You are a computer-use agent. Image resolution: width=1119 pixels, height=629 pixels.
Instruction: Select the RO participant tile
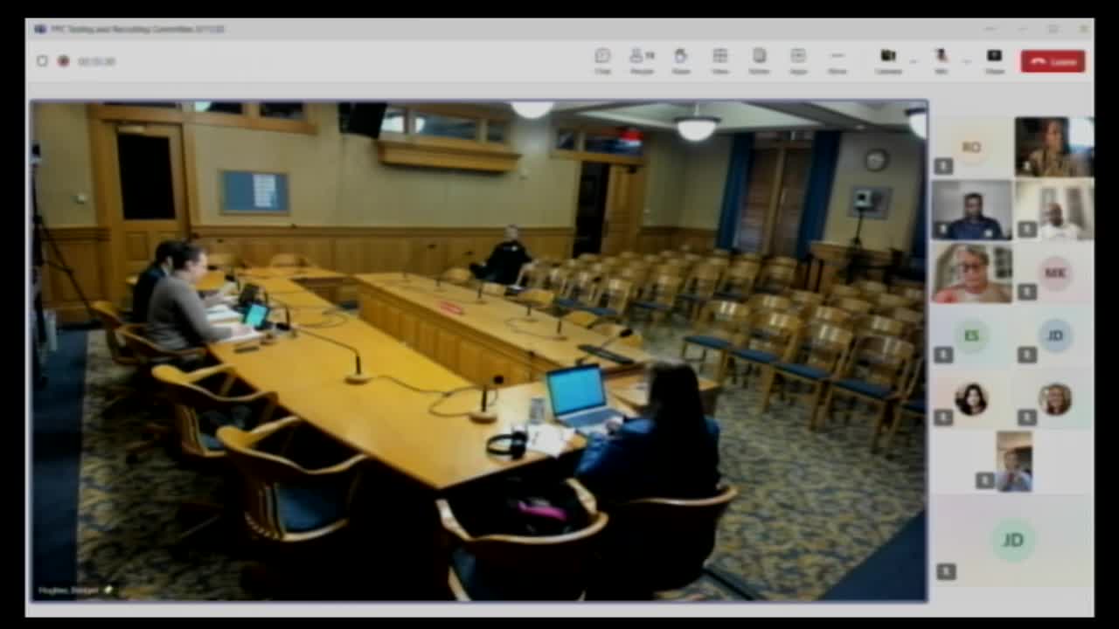pos(971,147)
